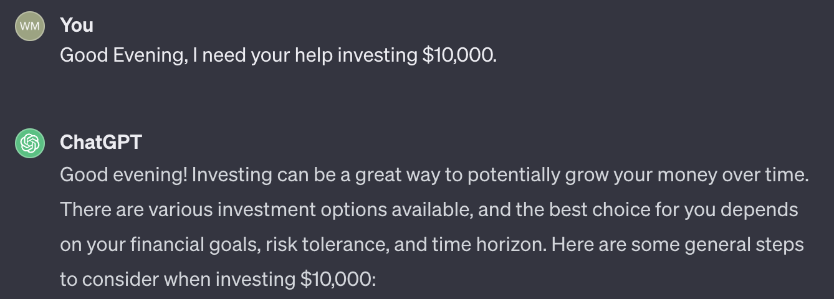The height and width of the screenshot is (299, 834).
Task: Click the word "Investing" in ChatGPT's first line
Action: (x=231, y=176)
